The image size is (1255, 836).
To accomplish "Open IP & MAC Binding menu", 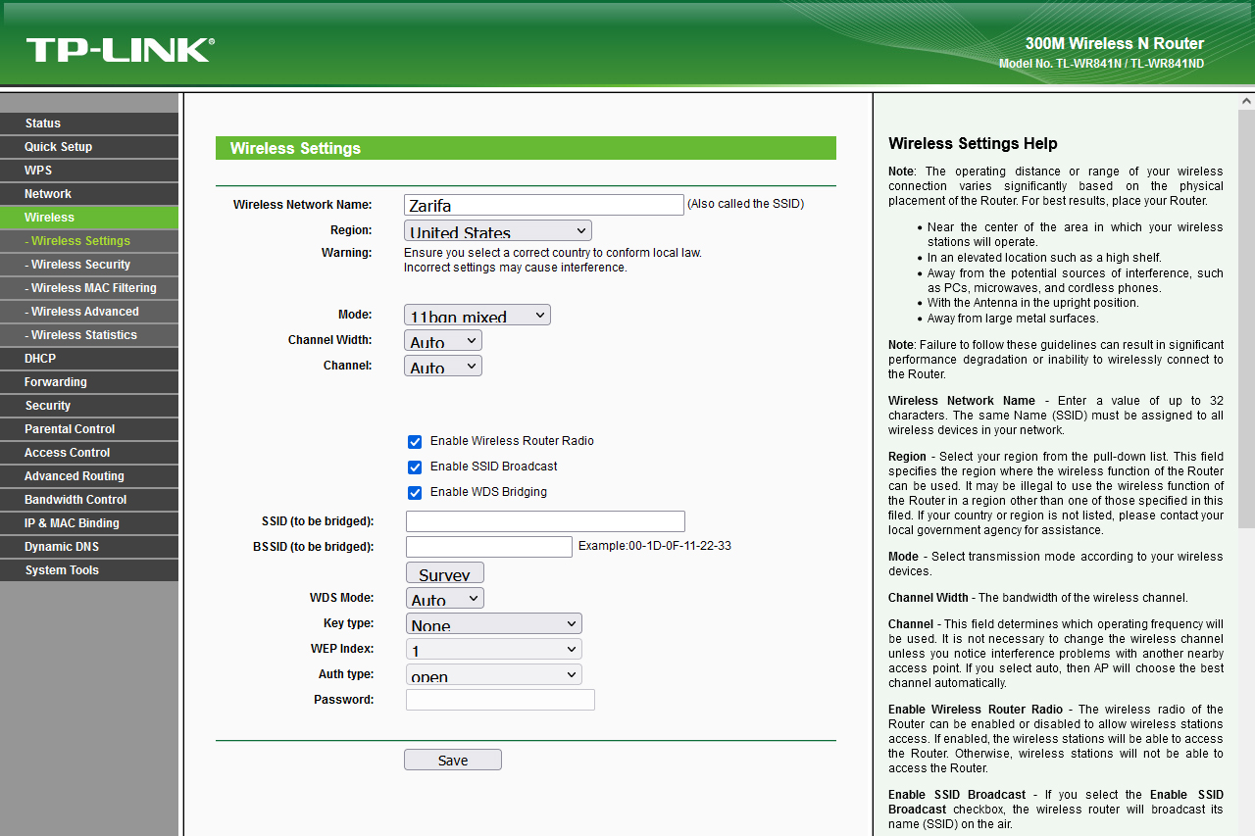I will pos(89,523).
